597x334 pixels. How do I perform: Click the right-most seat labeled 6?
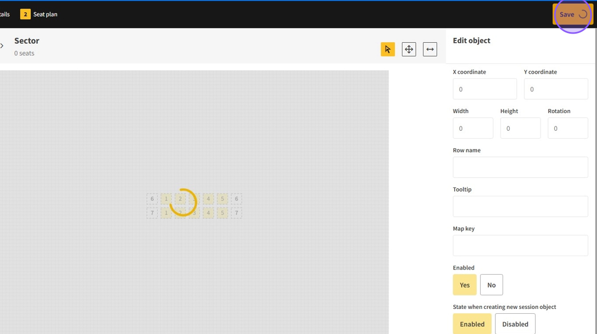click(236, 199)
